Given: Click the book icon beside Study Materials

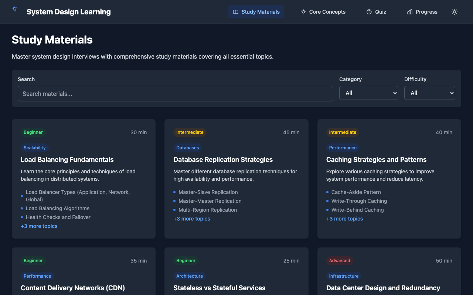Looking at the screenshot, I should [236, 12].
